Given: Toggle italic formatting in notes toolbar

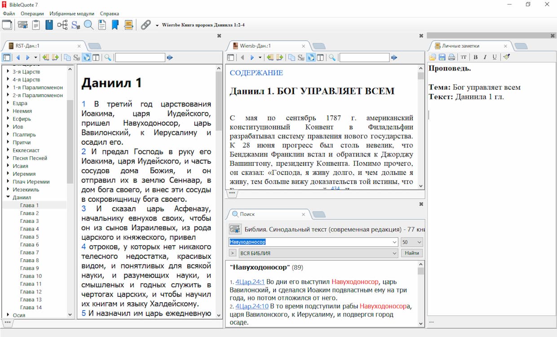Looking at the screenshot, I should coord(485,57).
